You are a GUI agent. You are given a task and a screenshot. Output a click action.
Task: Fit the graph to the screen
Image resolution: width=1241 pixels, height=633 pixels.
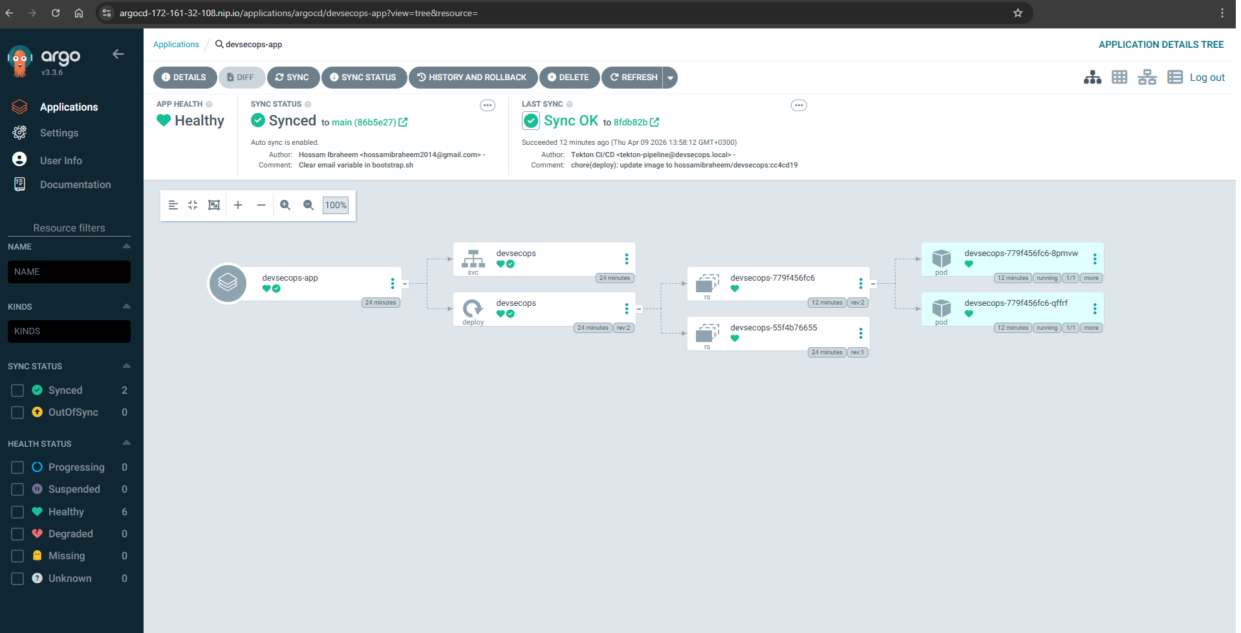(x=214, y=205)
